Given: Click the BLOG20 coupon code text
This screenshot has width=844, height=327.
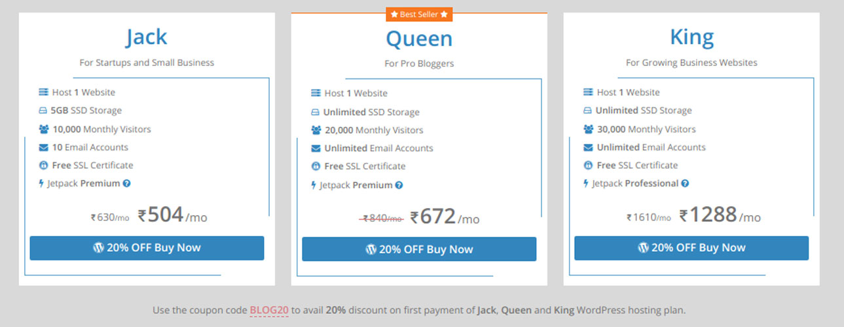Looking at the screenshot, I should (x=269, y=310).
